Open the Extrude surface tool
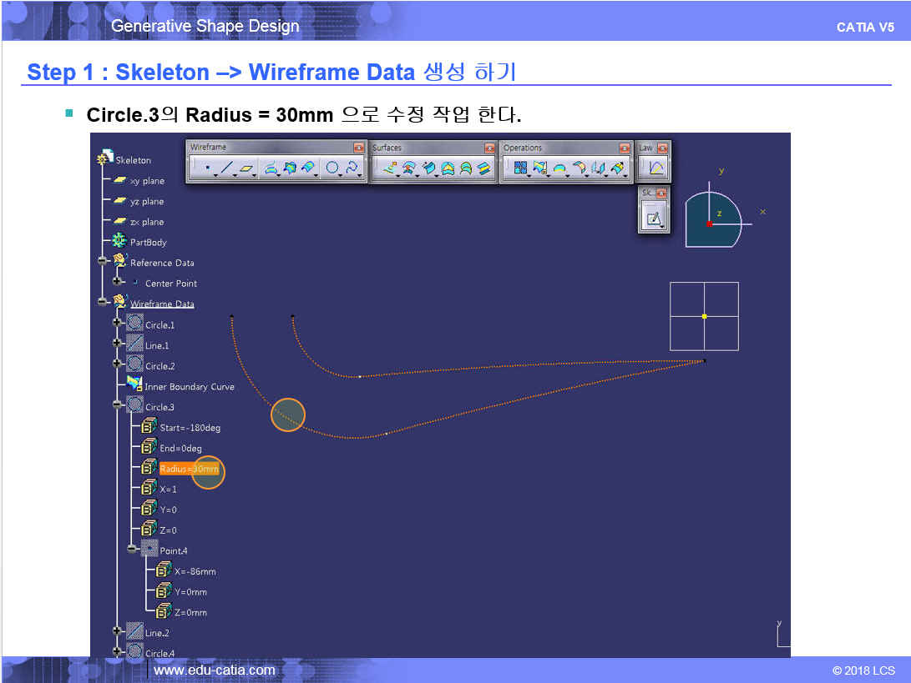 click(x=389, y=168)
